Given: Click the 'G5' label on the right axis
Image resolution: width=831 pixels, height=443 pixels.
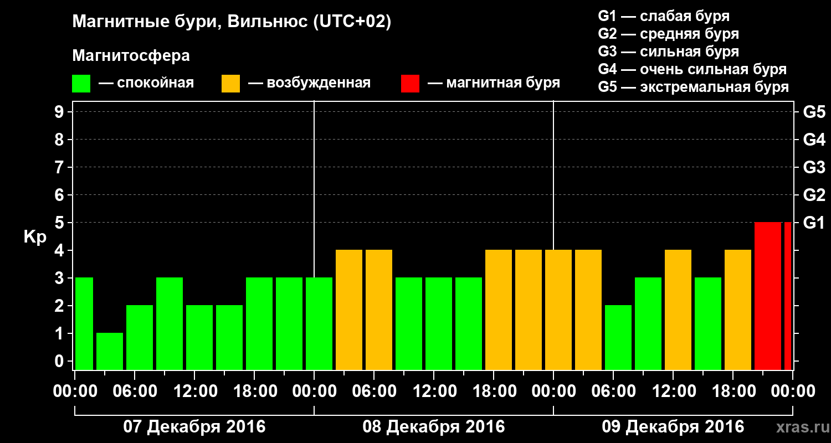Looking at the screenshot, I should pyautogui.click(x=814, y=112).
